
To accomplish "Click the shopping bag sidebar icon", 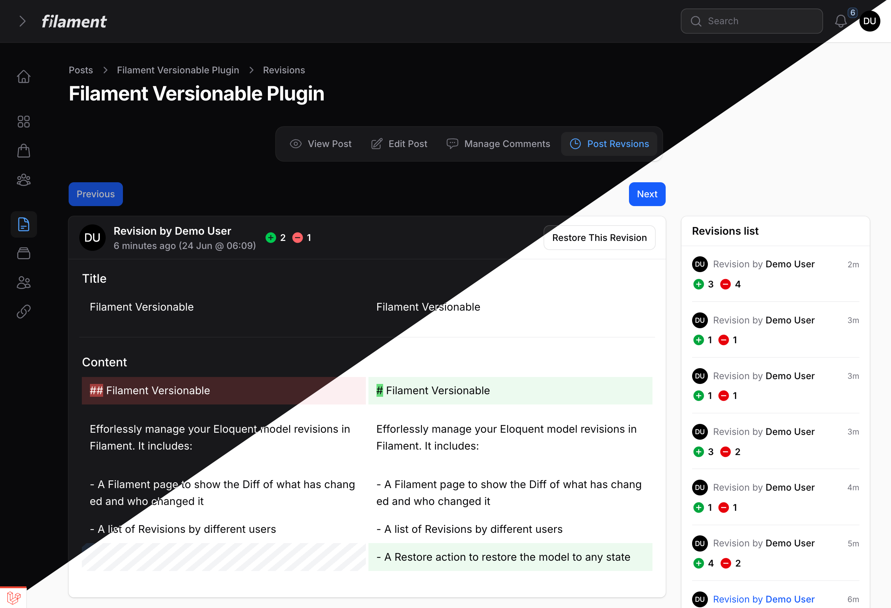I will point(23,151).
